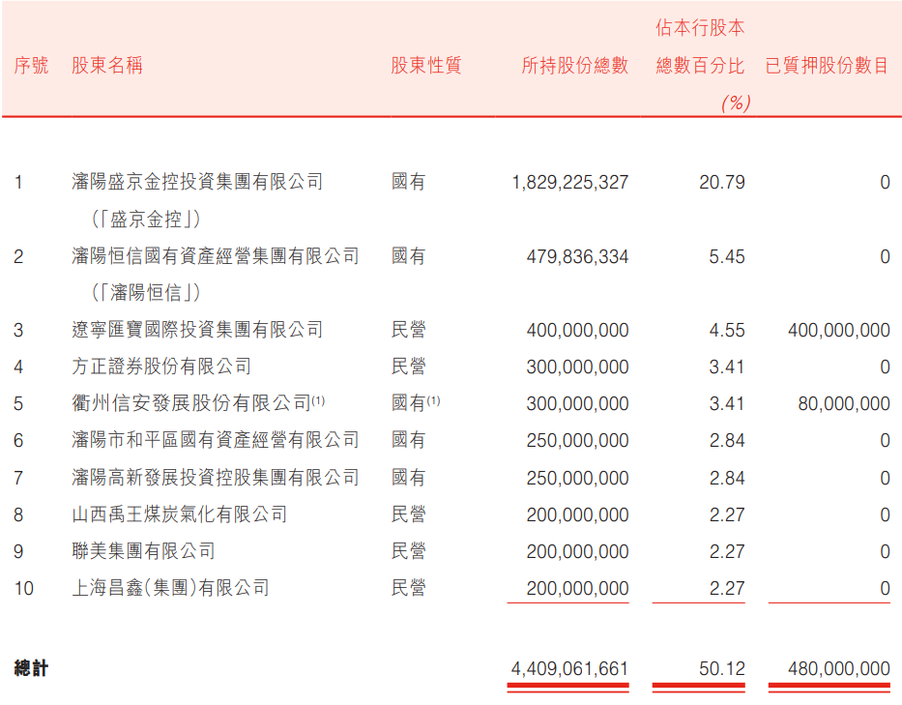The height and width of the screenshot is (705, 902).
Task: Click 上海昌鑫's share count 200,000,000
Action: click(x=577, y=589)
